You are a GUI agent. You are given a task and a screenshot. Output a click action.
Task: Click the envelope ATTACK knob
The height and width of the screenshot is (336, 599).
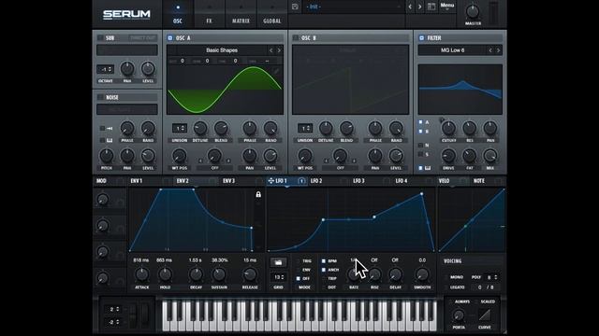142,274
